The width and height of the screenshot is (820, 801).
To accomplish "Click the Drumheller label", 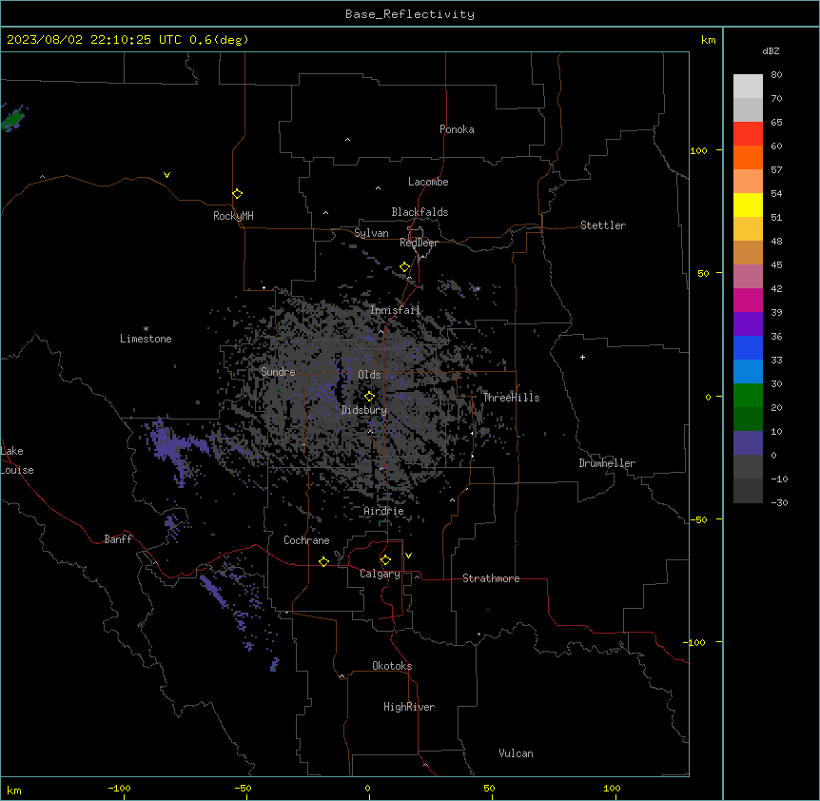I will coord(607,463).
